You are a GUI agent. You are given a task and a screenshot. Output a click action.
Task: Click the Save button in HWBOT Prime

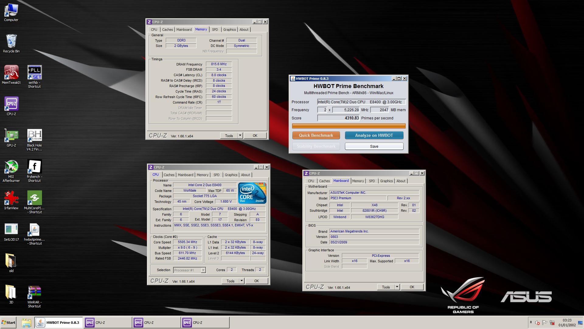click(x=374, y=147)
